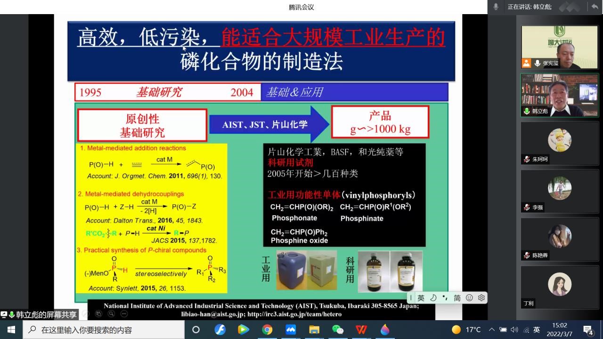Select 韩立彪's video thumbnail

tap(559, 95)
